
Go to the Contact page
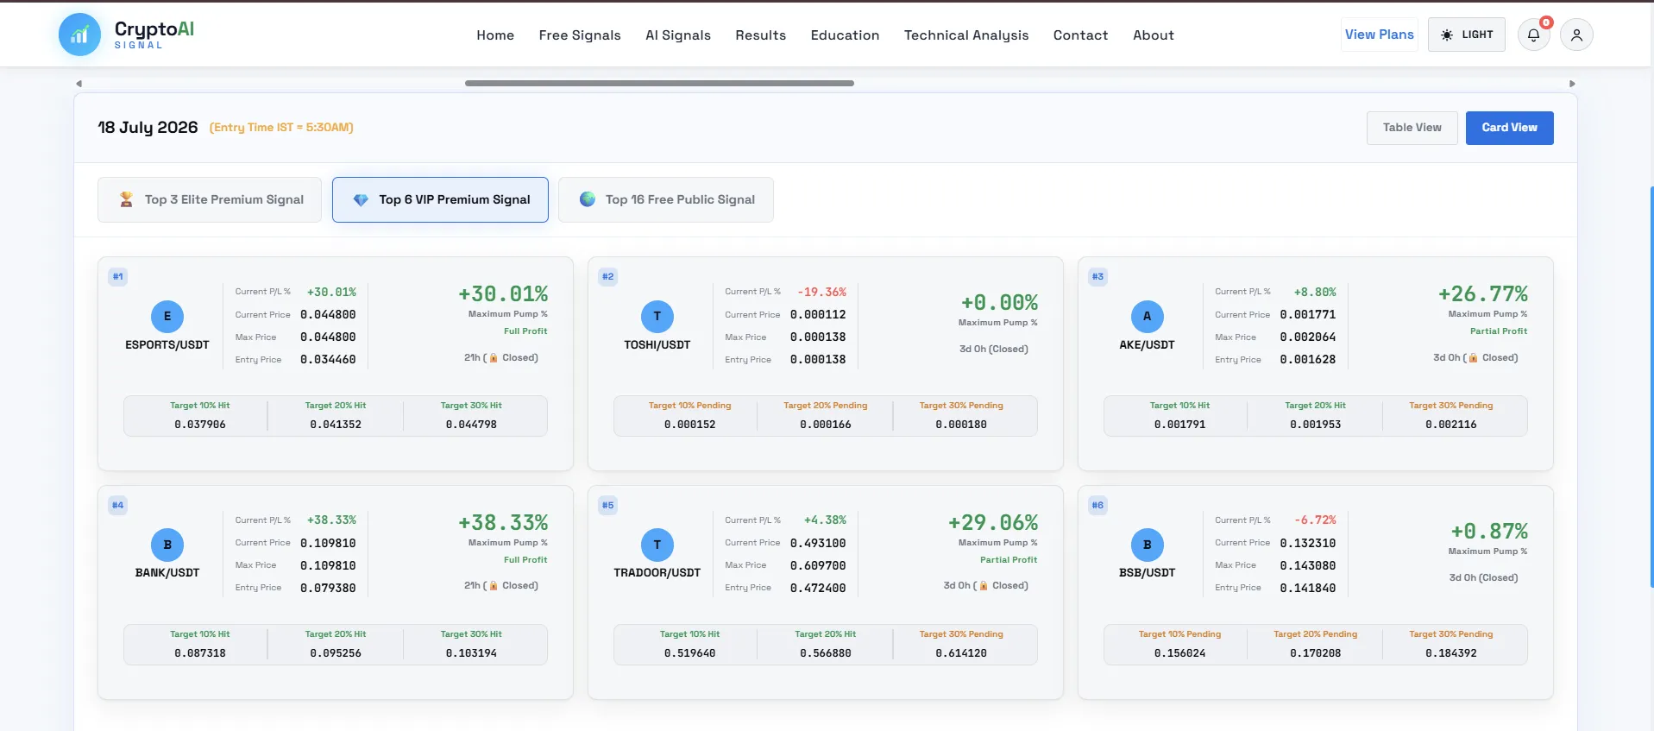click(1080, 35)
